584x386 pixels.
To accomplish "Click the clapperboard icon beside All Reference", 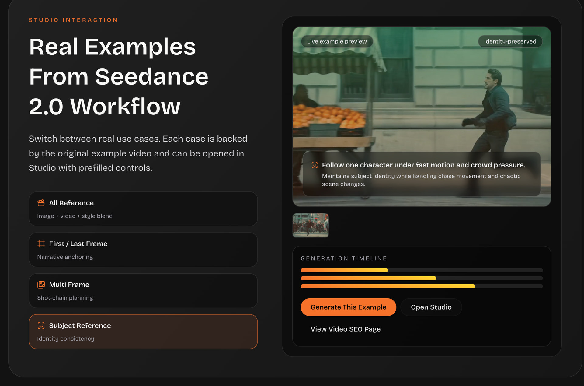I will (41, 203).
